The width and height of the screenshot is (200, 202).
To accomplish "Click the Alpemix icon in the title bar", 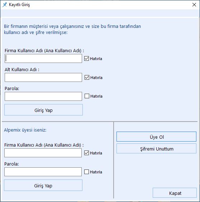I will tap(5, 5).
